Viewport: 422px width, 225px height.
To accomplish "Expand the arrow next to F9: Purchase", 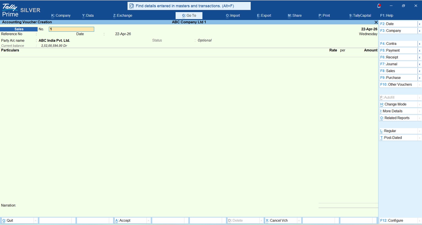I will (x=420, y=78).
